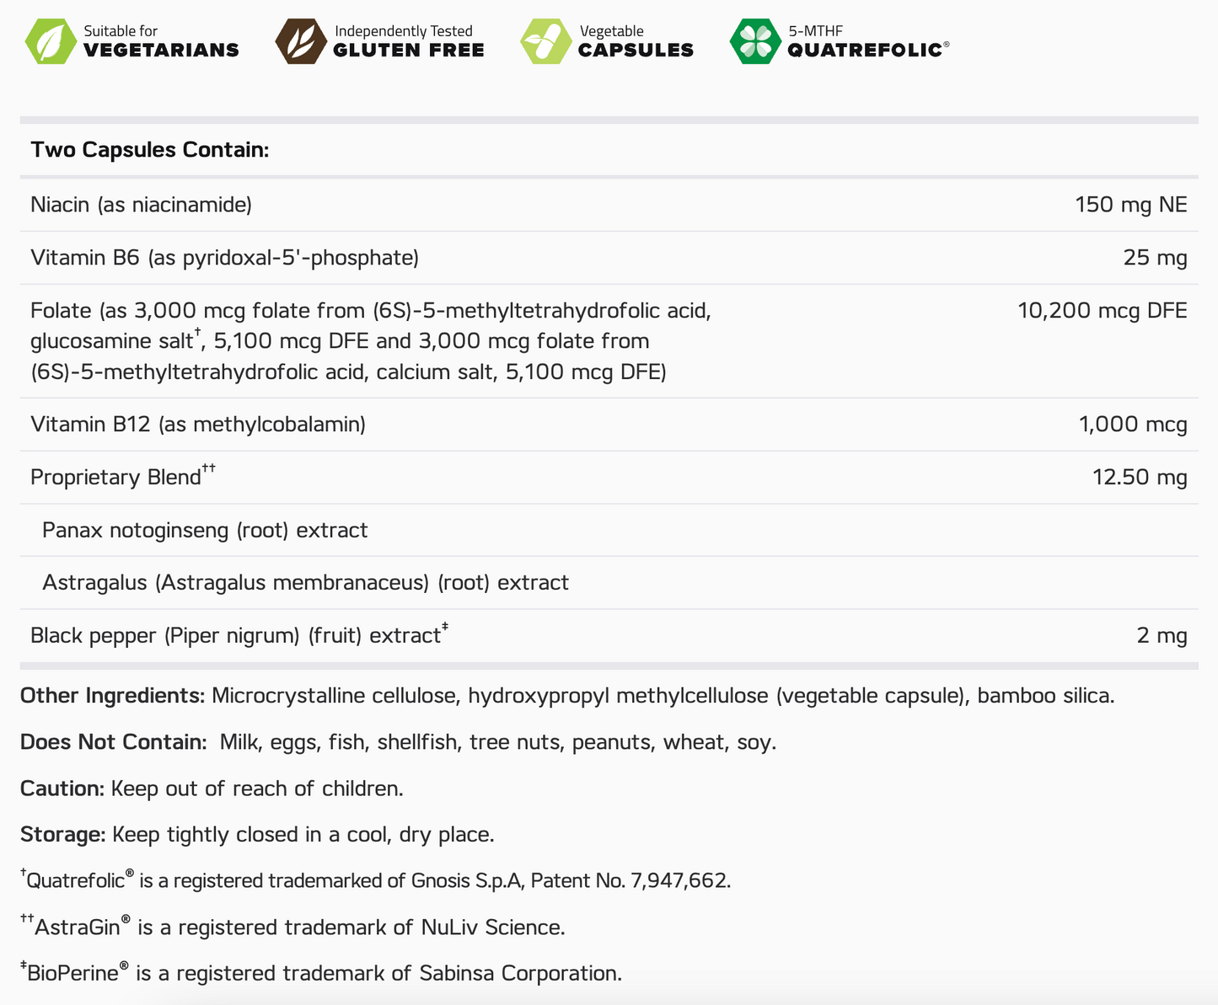Viewport: 1218px width, 1005px height.
Task: Click the 'Other Ingredients:' bold heading
Action: (112, 696)
